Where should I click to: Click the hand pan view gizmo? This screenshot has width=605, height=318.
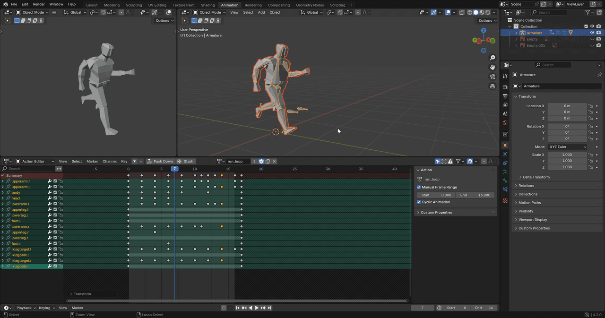pyautogui.click(x=493, y=67)
